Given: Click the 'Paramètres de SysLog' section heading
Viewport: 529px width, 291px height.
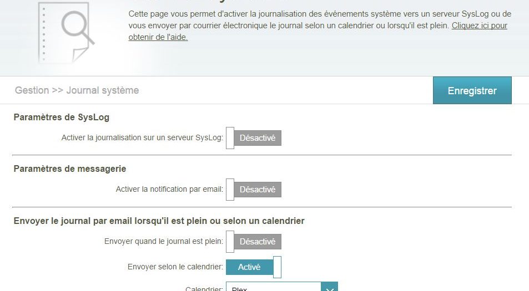Looking at the screenshot, I should click(61, 118).
